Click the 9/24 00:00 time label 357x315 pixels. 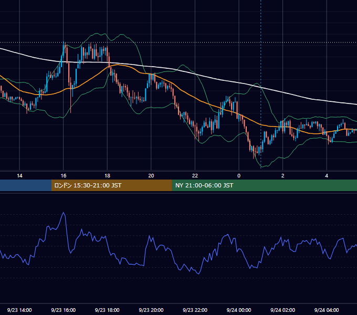[x=239, y=310]
